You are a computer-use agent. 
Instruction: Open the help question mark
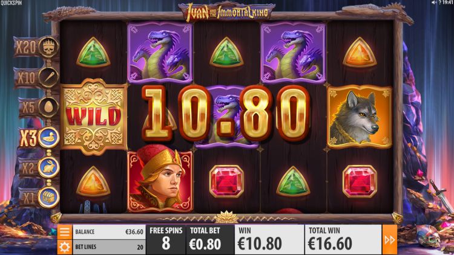439,2
